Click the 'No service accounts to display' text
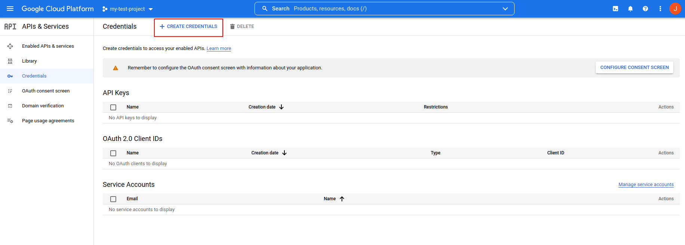This screenshot has height=245, width=685. click(142, 210)
